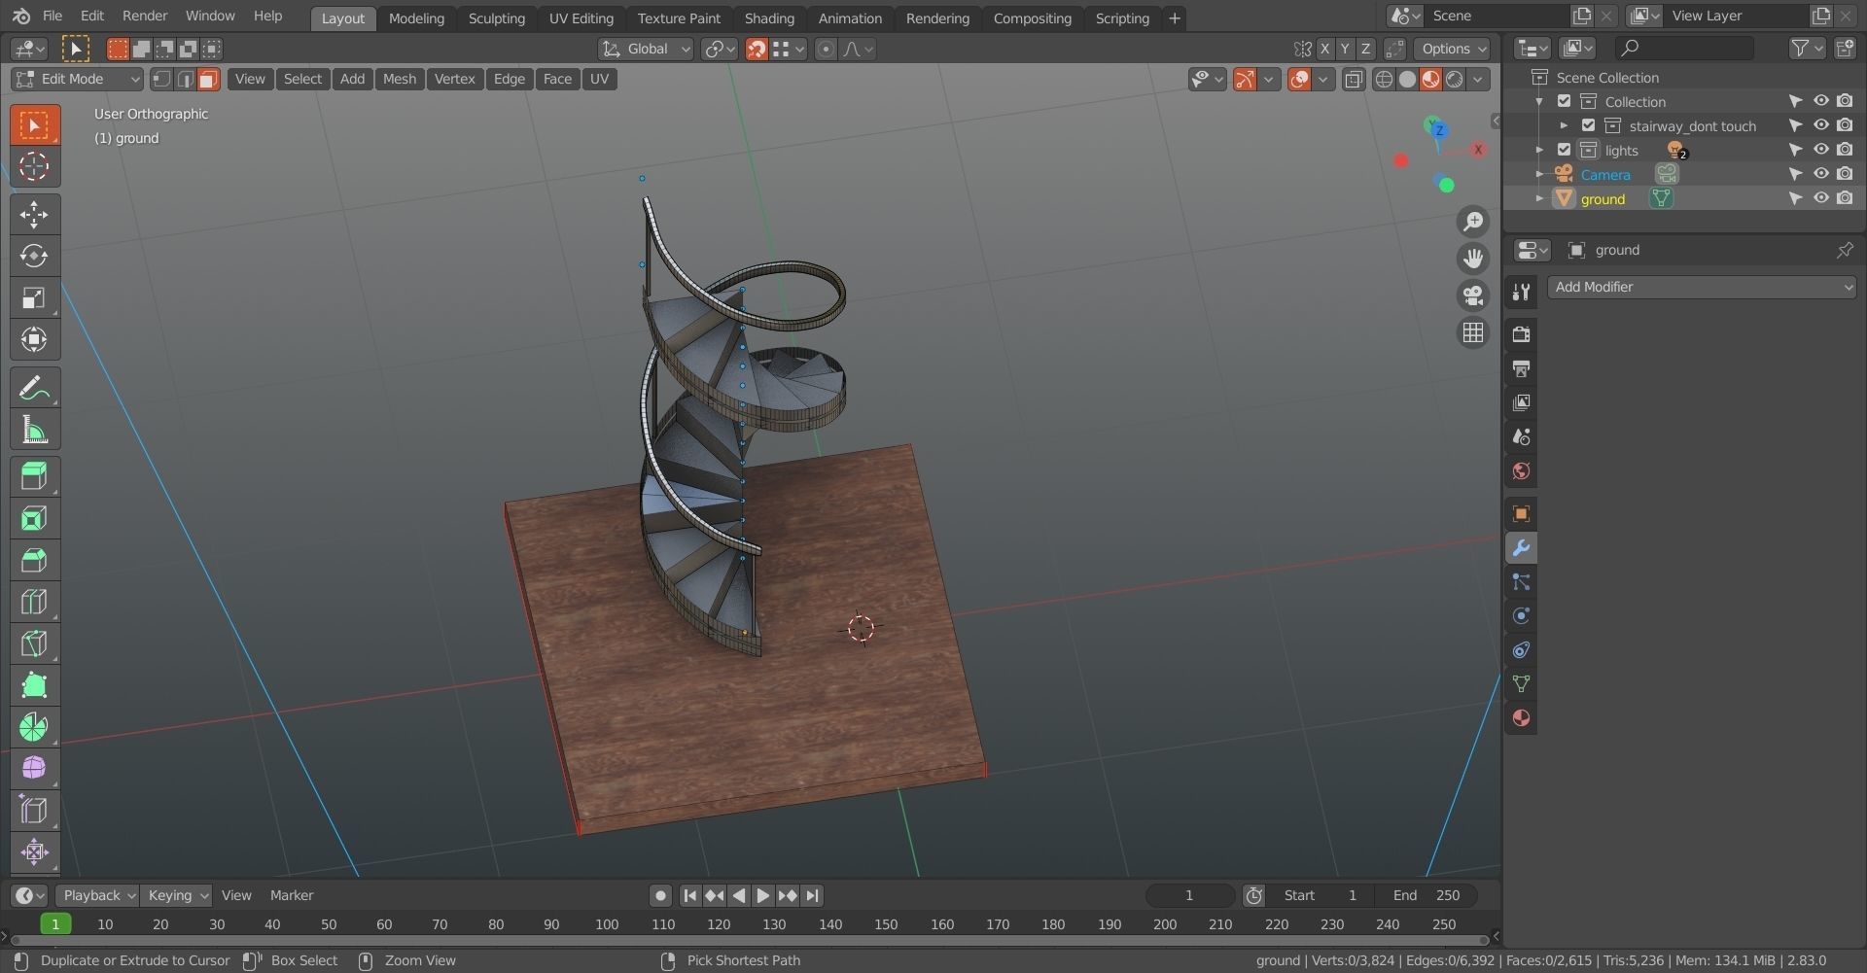Click the outliner search field
Screen dimensions: 1867x973
pos(1684,48)
